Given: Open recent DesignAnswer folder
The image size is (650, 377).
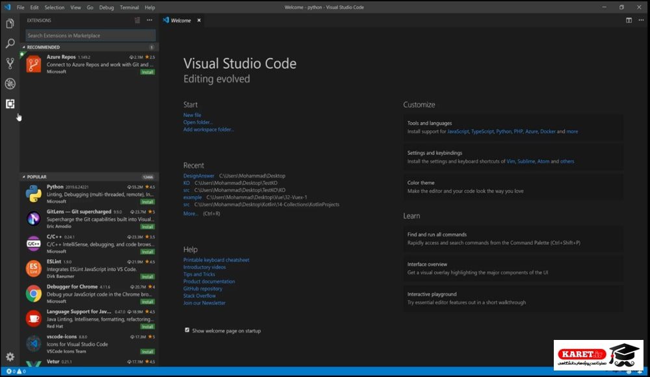Looking at the screenshot, I should click(x=199, y=176).
